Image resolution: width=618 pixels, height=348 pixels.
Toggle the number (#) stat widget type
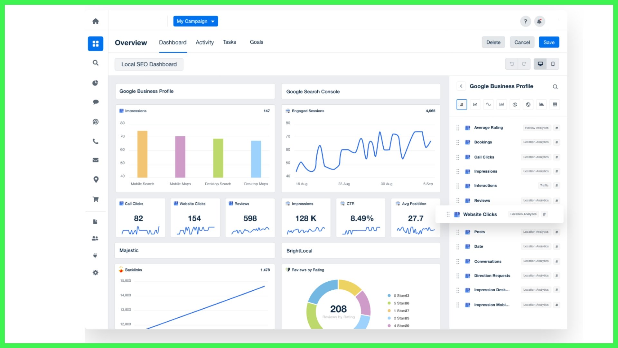click(462, 104)
